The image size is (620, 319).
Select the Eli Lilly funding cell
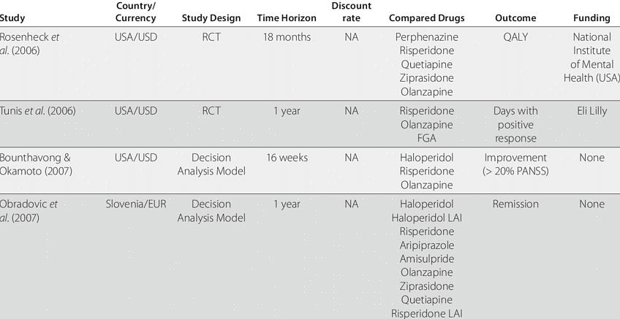(591, 111)
